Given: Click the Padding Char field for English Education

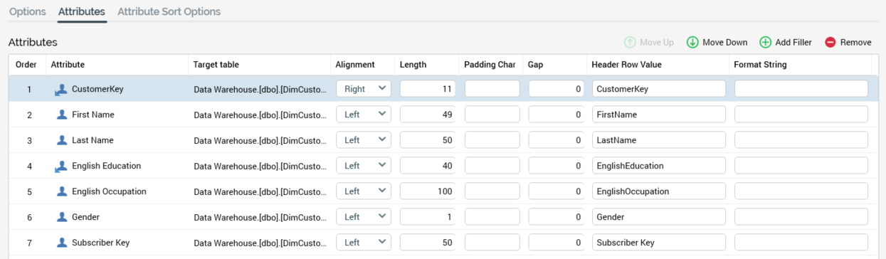Looking at the screenshot, I should point(492,166).
